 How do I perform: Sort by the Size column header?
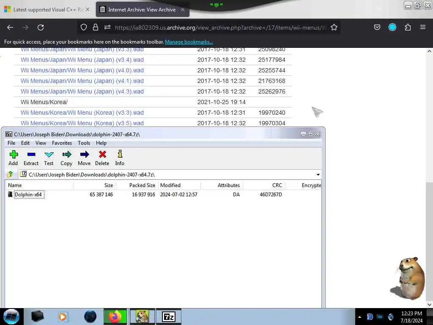(x=95, y=185)
